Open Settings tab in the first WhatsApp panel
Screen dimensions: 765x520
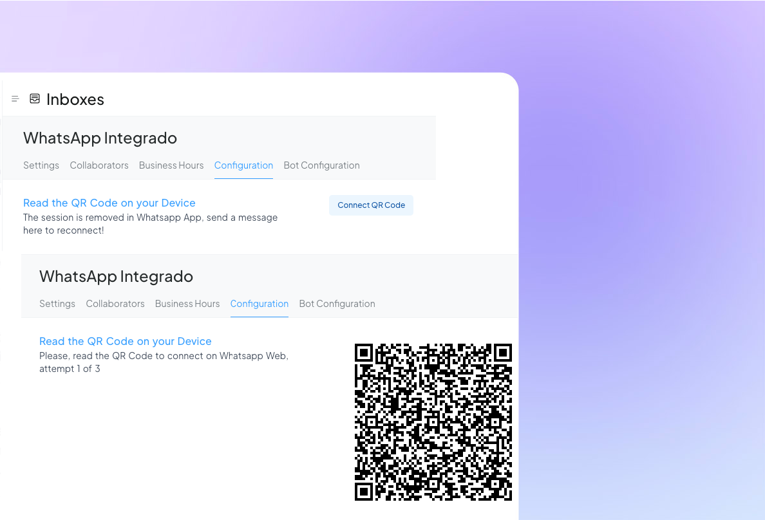[x=41, y=165]
